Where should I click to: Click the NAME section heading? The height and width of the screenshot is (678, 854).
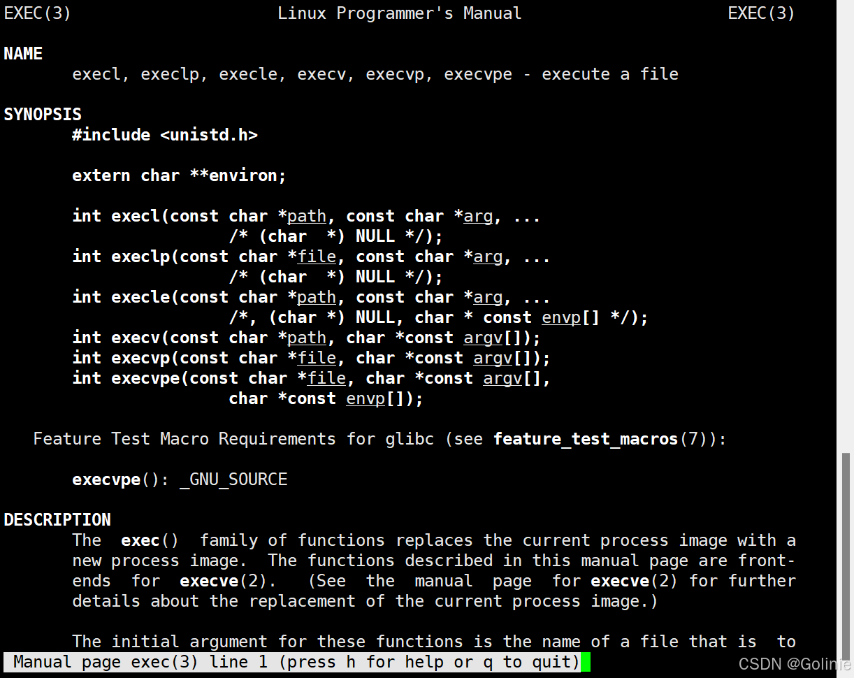pyautogui.click(x=23, y=54)
